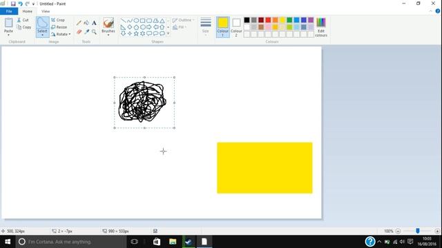
Task: Click the Copy button
Action: pyautogui.click(x=23, y=28)
